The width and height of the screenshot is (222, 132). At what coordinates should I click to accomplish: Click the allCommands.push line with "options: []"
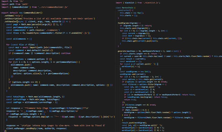click(x=62, y=85)
